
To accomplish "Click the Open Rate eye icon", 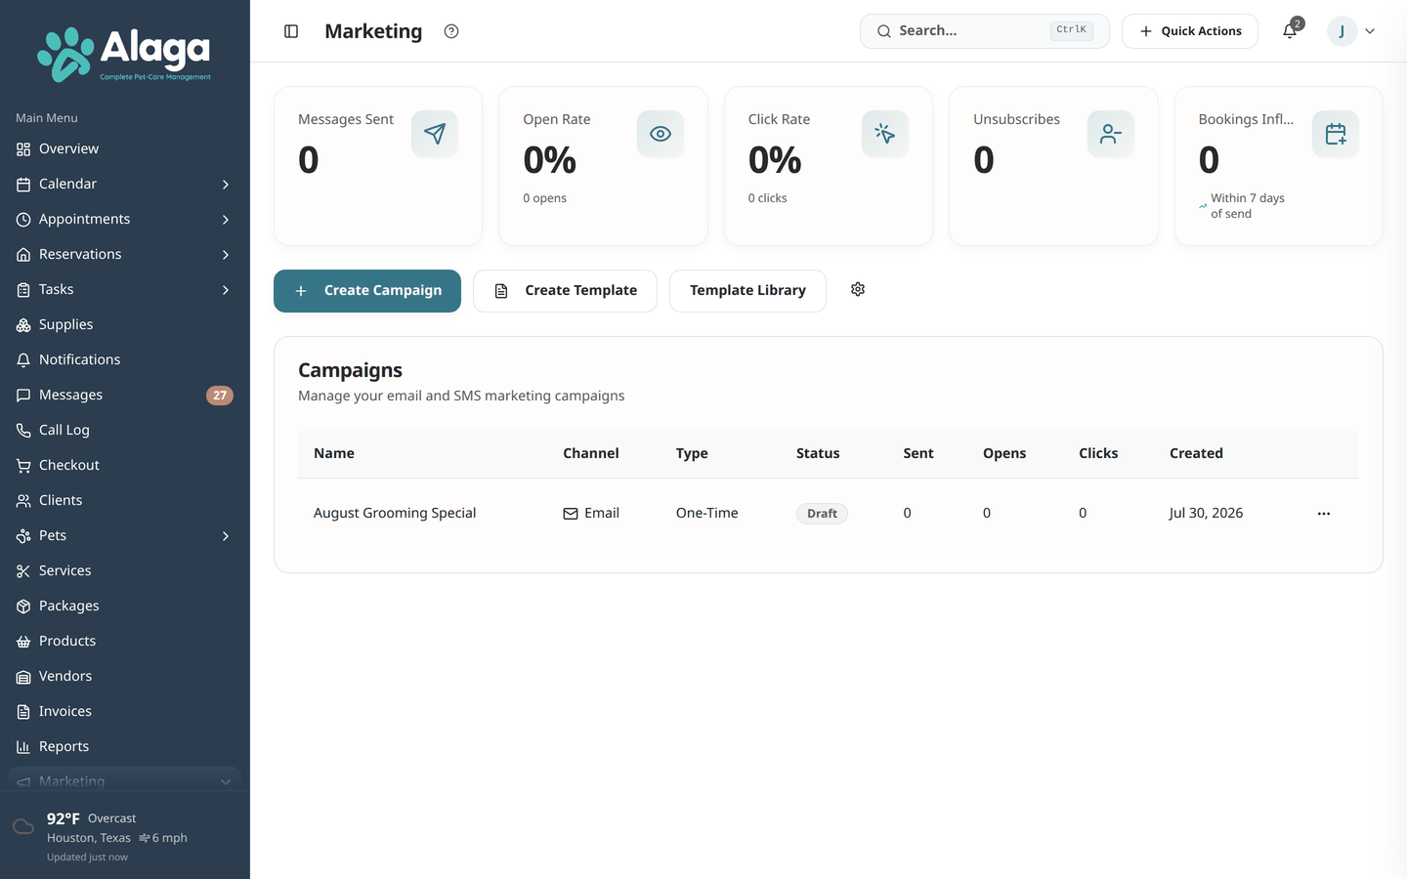I will tap(661, 134).
